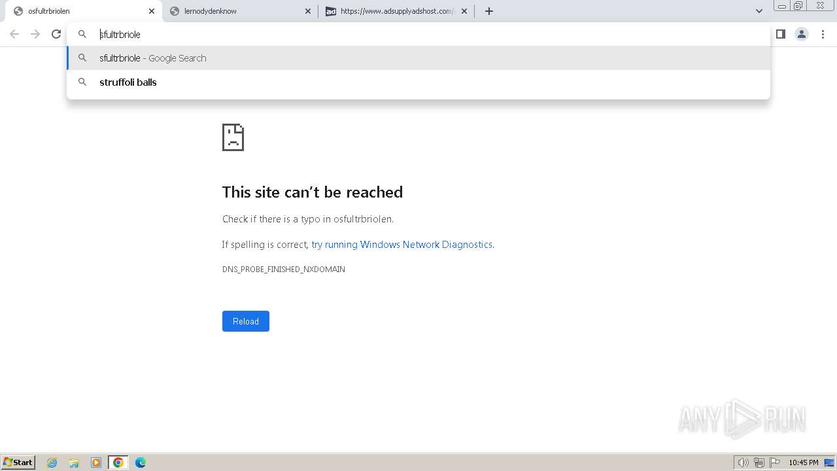837x471 pixels.
Task: Click the blue Reload button
Action: pyautogui.click(x=246, y=321)
